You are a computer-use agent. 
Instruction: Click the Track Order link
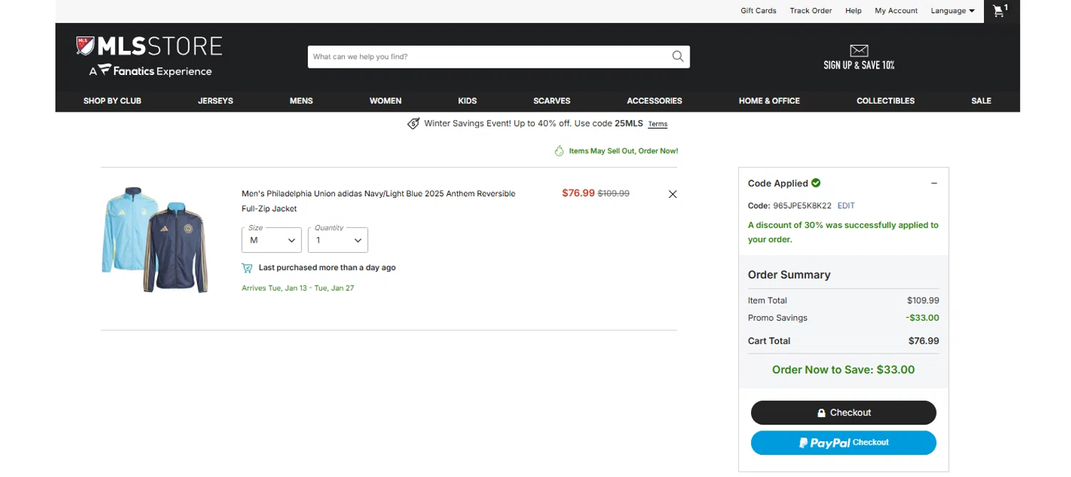(810, 11)
